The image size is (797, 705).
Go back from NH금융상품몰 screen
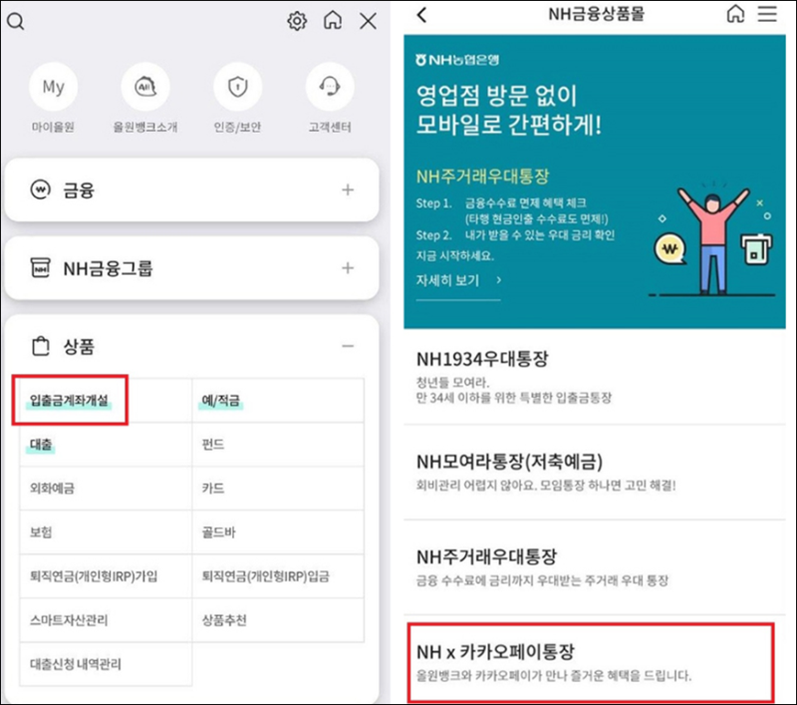point(421,15)
